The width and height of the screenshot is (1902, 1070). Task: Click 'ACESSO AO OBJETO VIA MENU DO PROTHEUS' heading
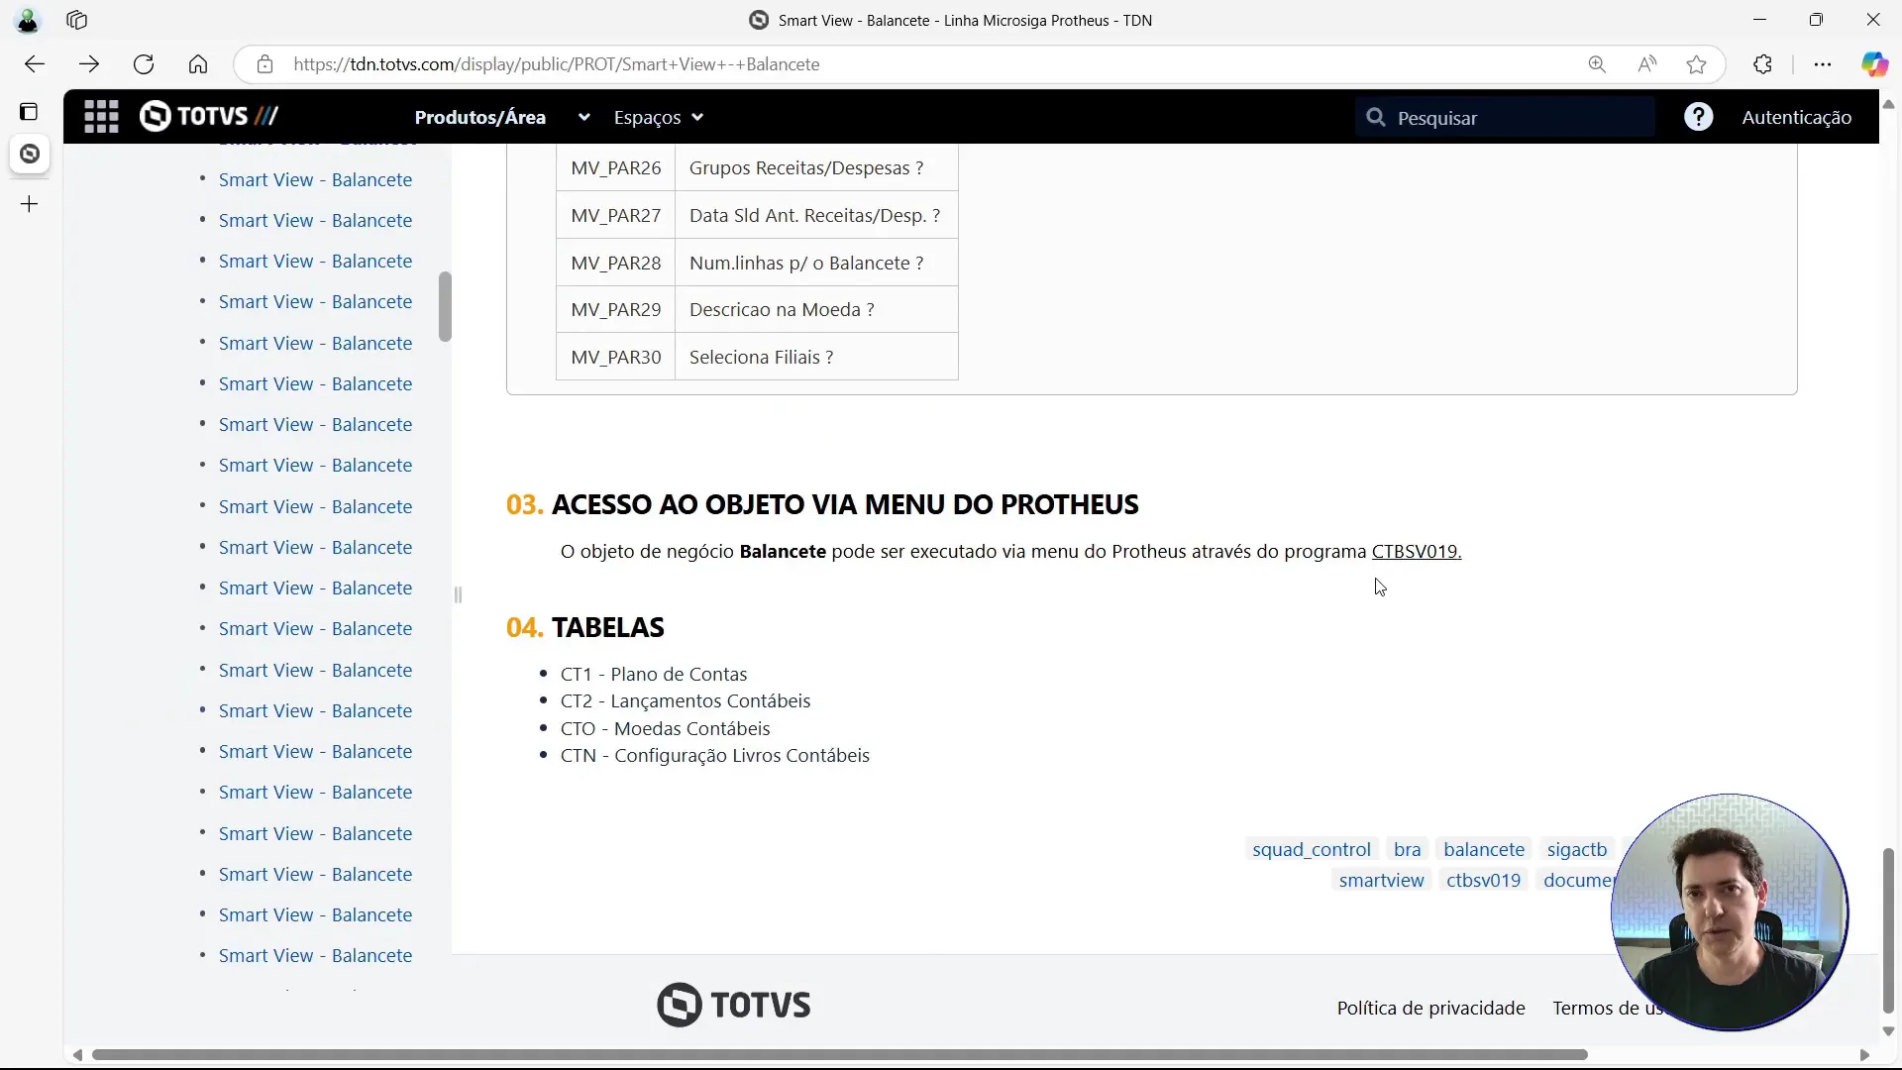[845, 504]
